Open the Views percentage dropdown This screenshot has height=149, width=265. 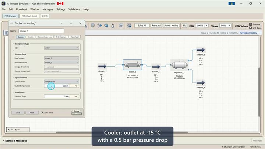pos(225,25)
